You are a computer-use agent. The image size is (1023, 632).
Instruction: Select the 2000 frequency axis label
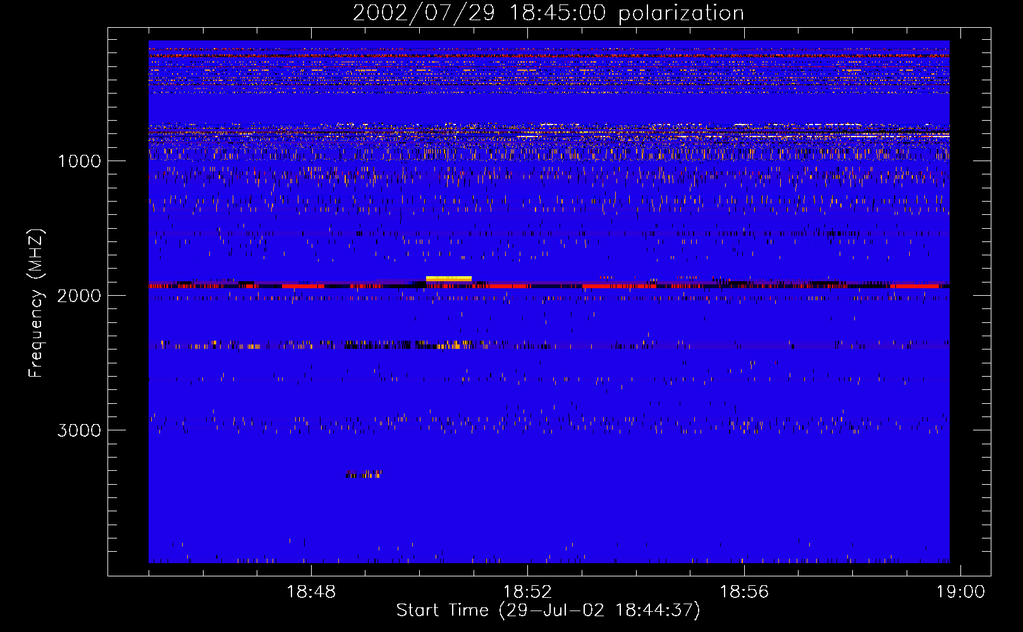point(79,296)
